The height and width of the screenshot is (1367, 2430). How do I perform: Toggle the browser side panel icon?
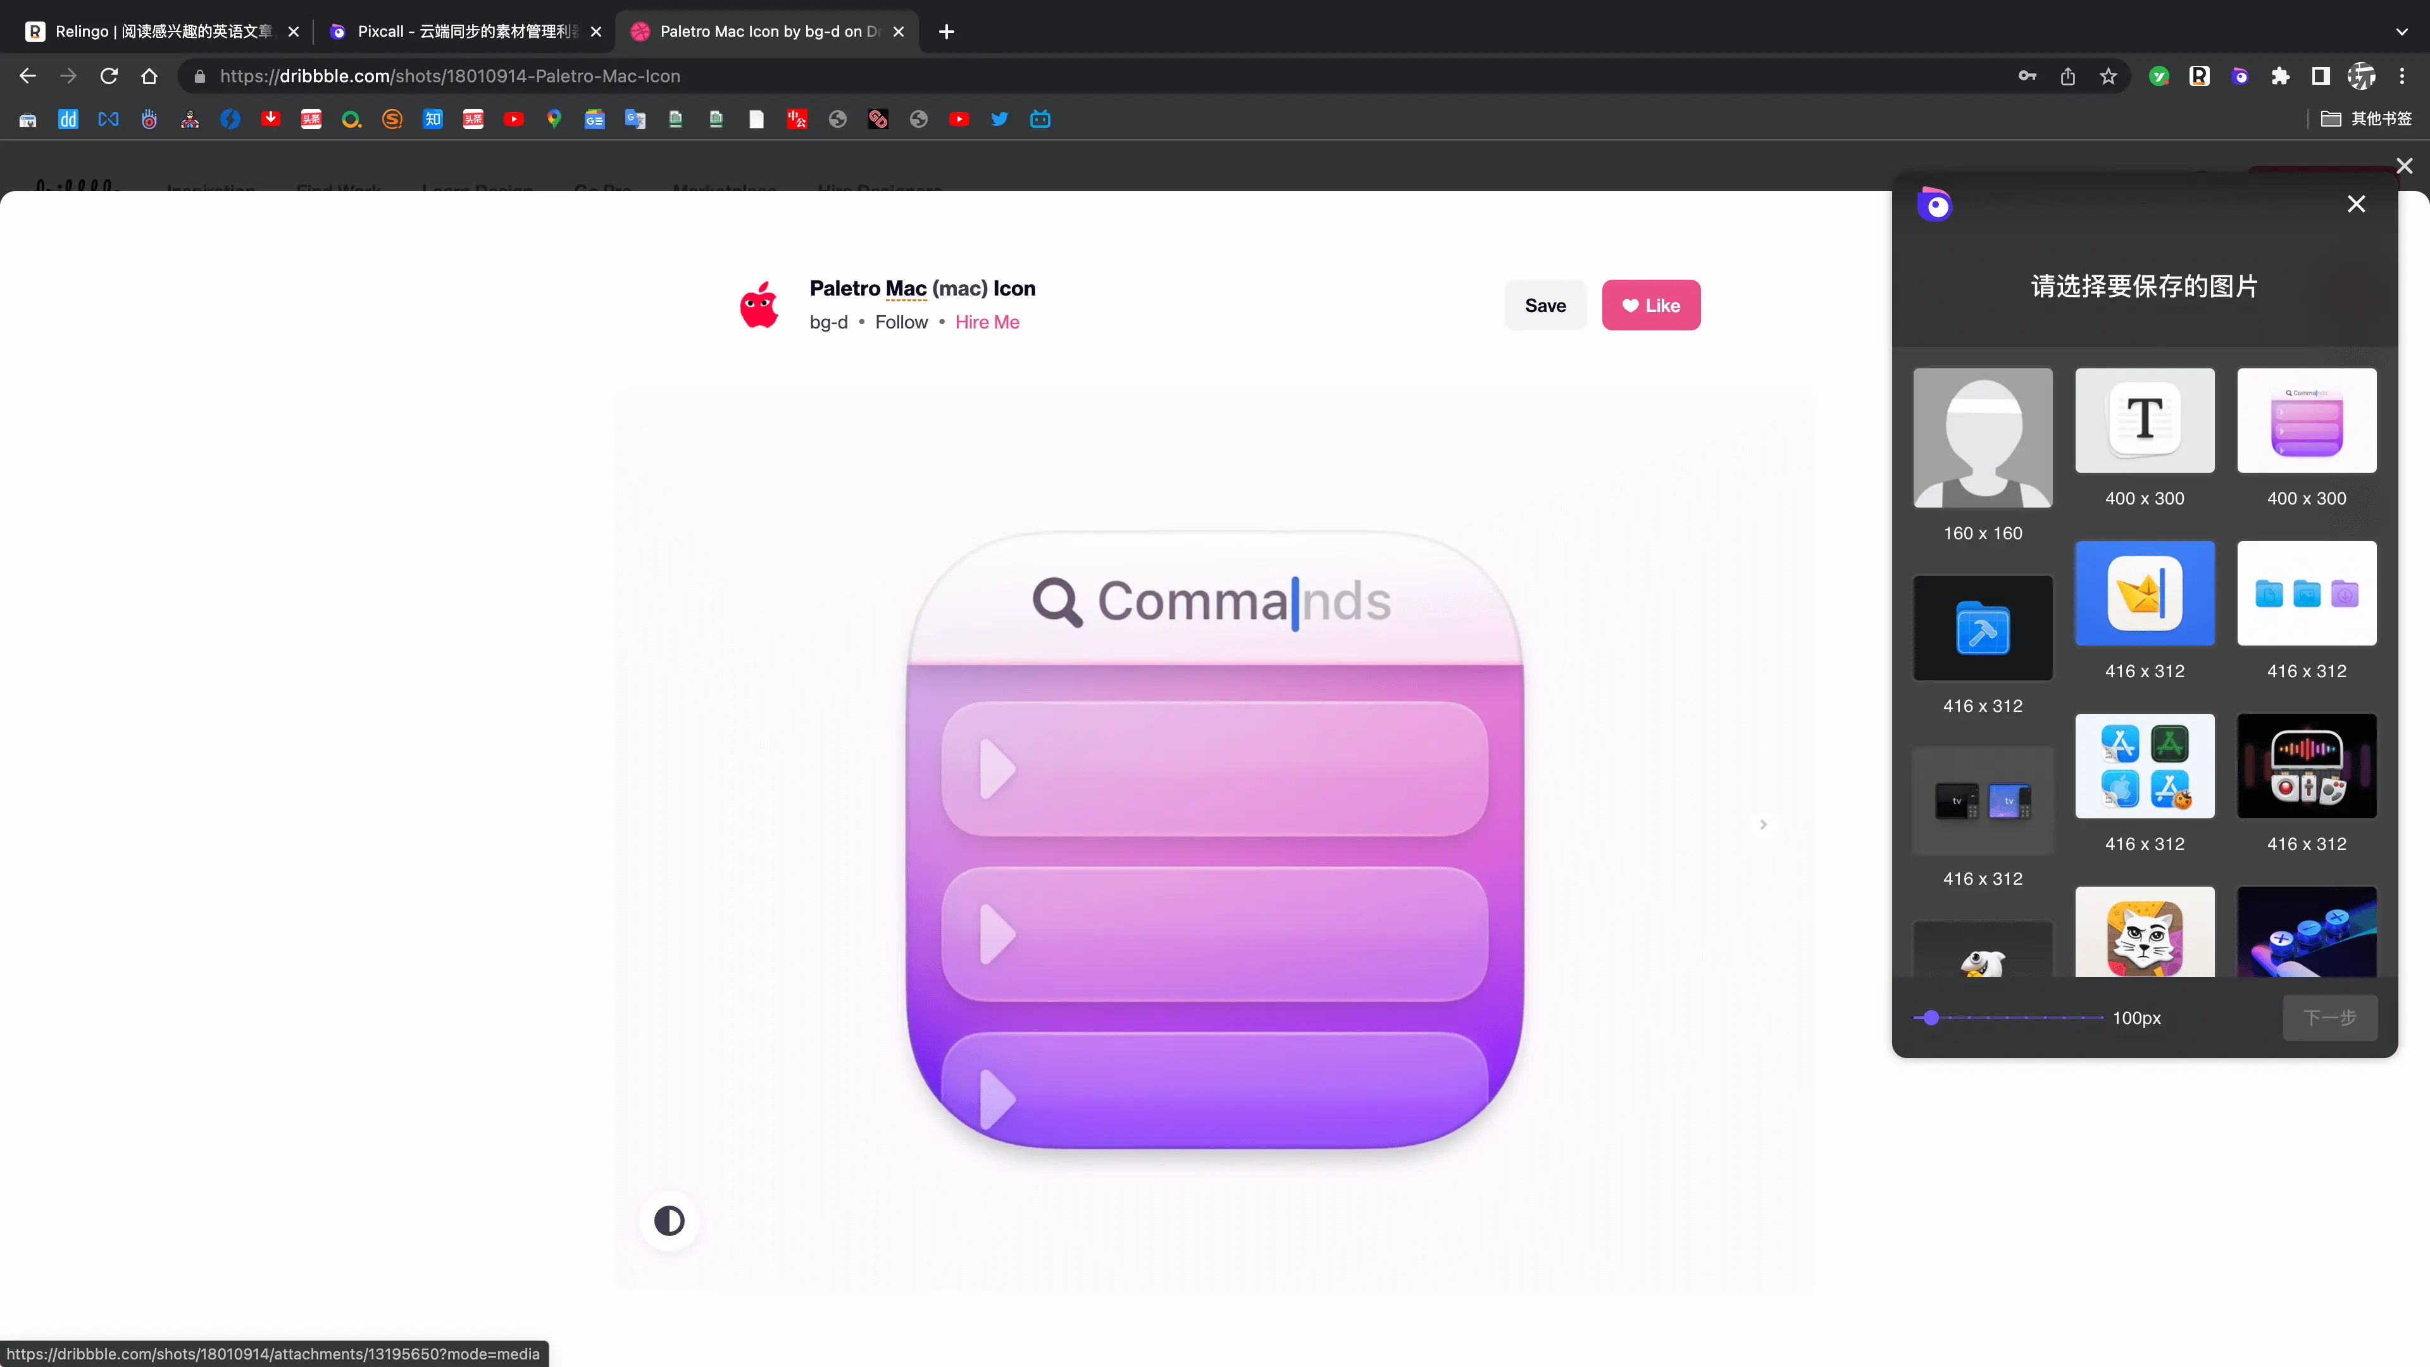pyautogui.click(x=2322, y=77)
